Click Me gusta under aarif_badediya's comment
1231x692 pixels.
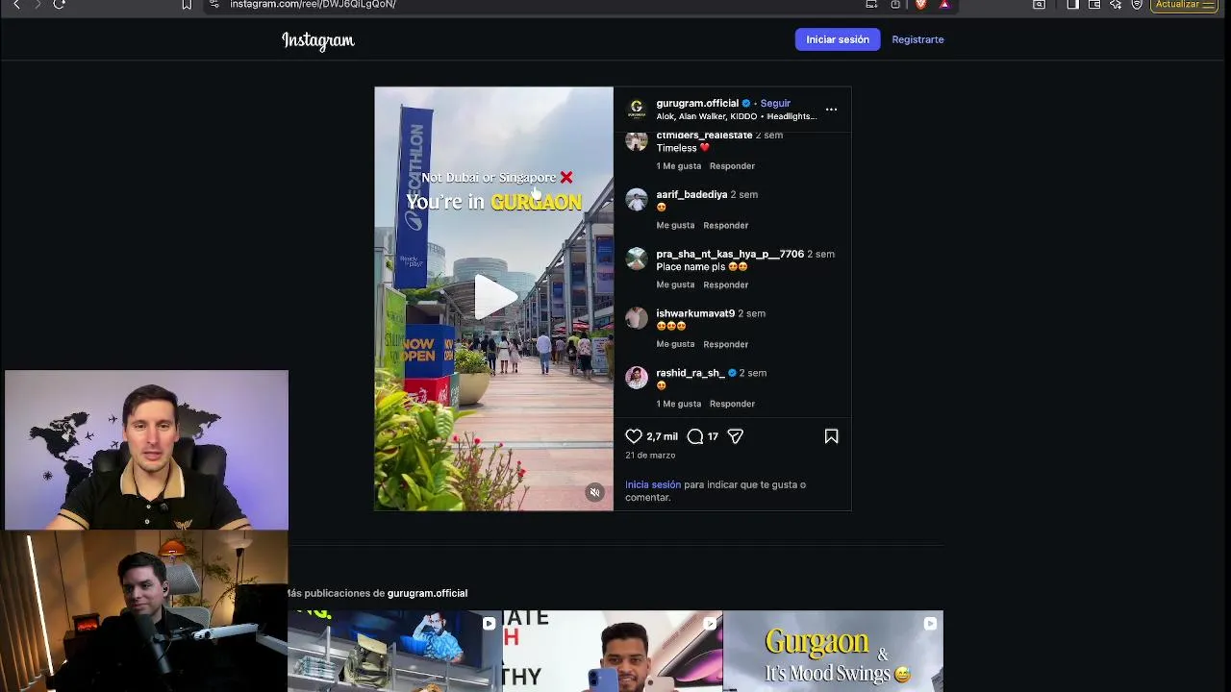pos(675,226)
